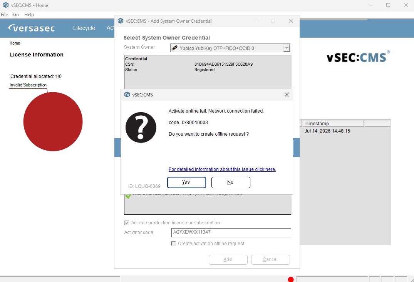Click the Activator code input field
The height and width of the screenshot is (282, 414).
(x=231, y=232)
